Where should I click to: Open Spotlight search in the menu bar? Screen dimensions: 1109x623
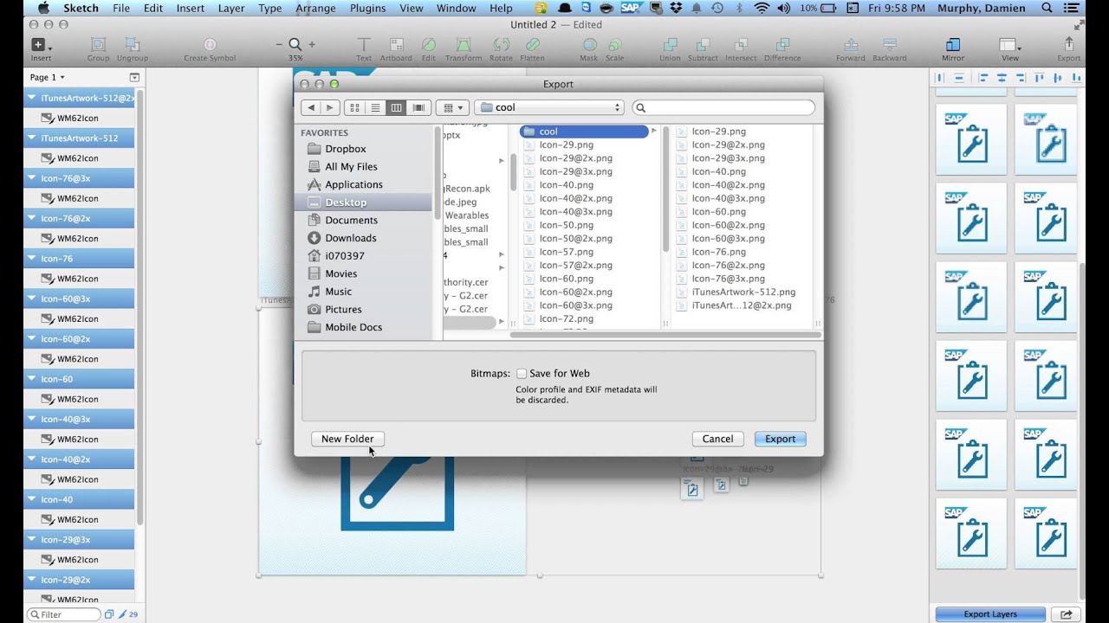[1047, 8]
